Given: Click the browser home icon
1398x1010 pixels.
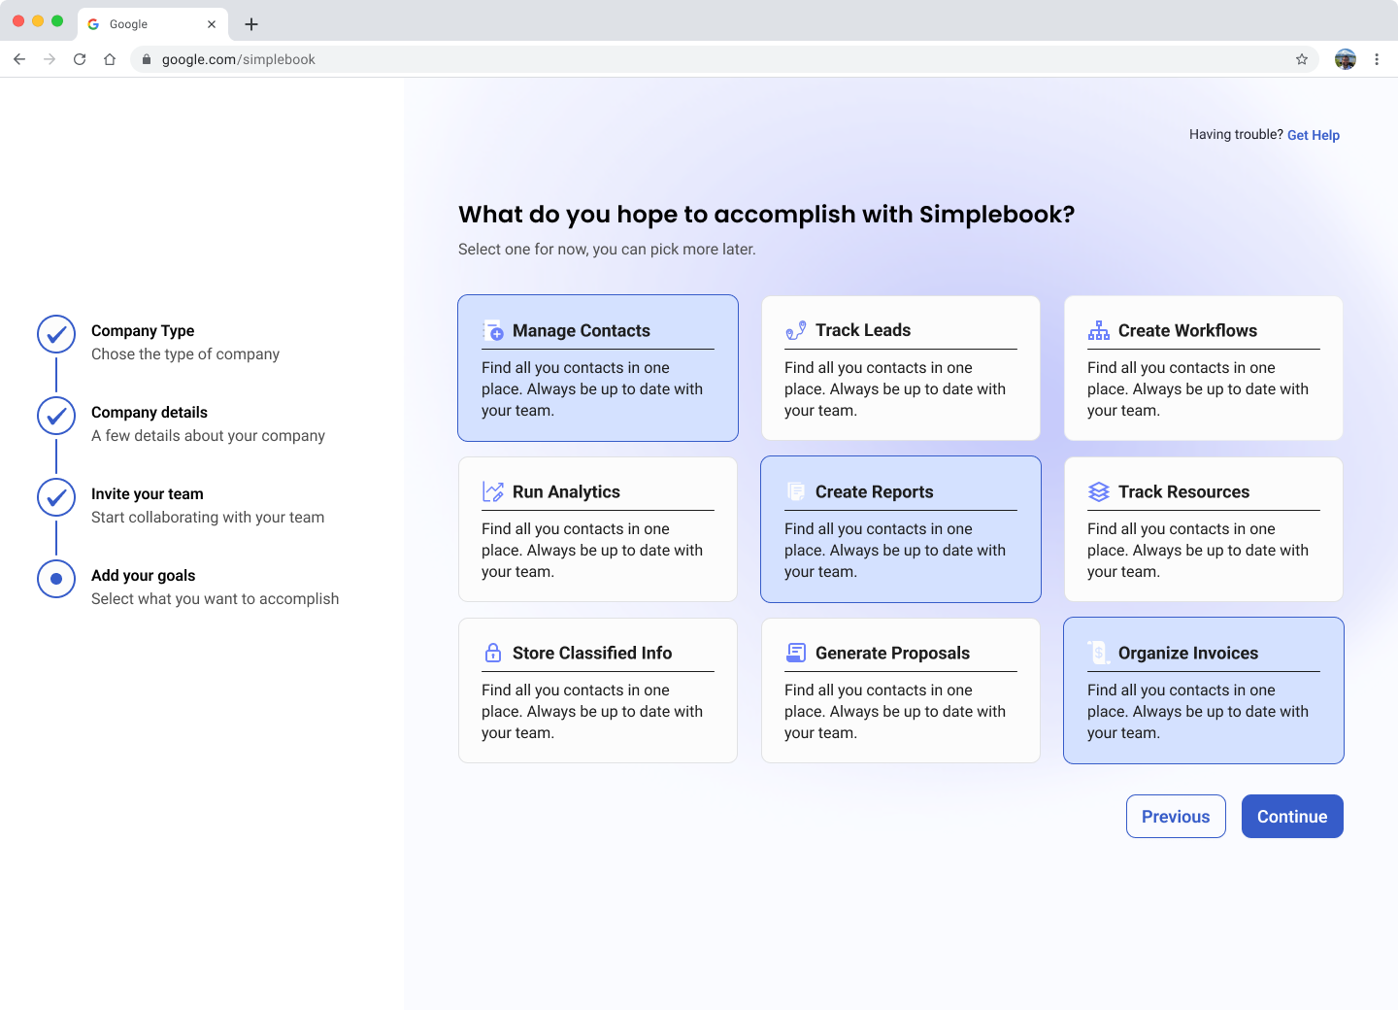Looking at the screenshot, I should click(110, 59).
